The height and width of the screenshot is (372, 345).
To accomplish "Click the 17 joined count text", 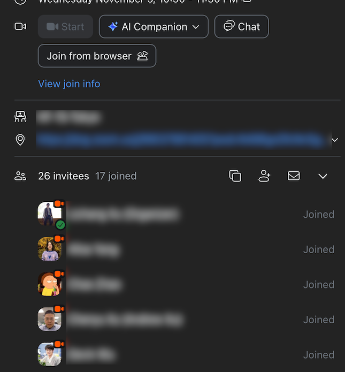I will [x=116, y=176].
